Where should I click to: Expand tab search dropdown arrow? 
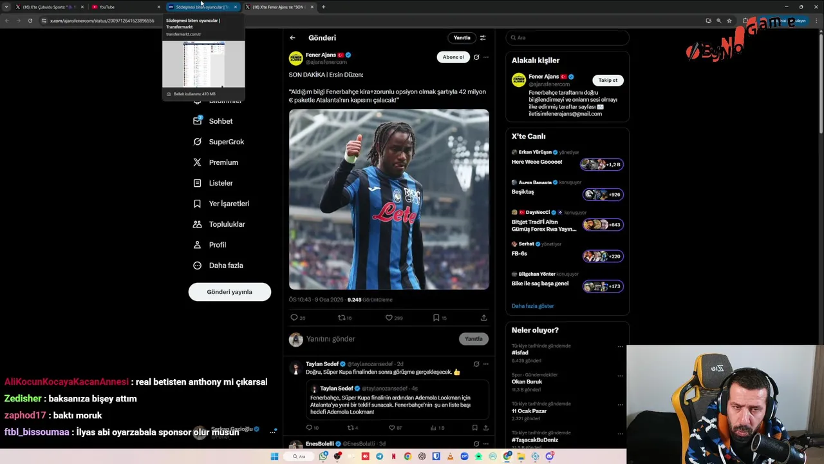[6, 7]
